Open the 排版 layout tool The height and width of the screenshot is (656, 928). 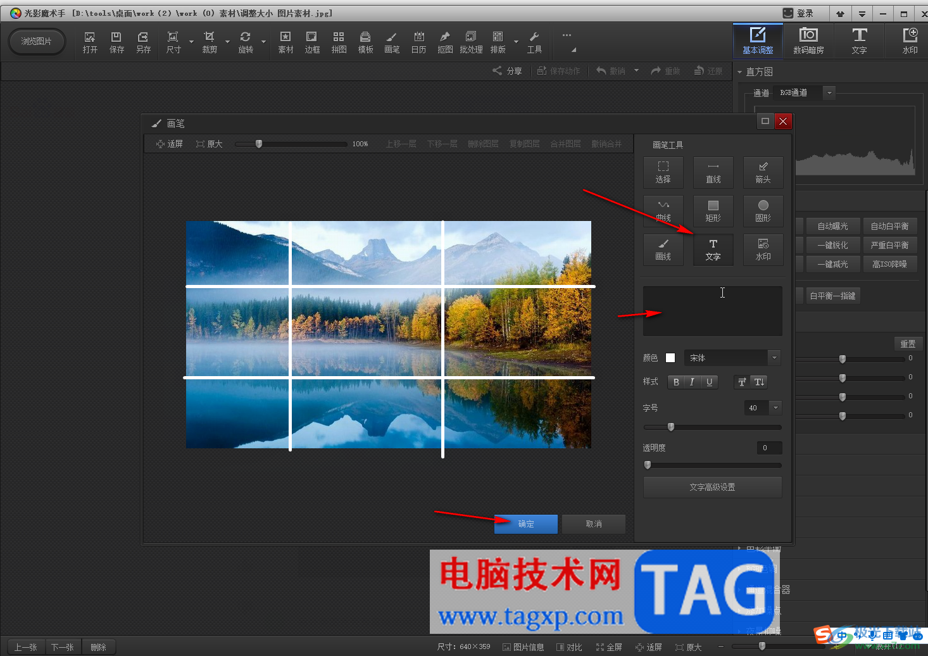(498, 42)
